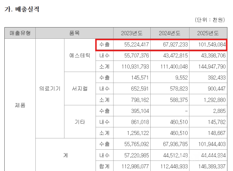Click the 2023년도 column header
Screen dimensions: 233x171
tap(132, 33)
